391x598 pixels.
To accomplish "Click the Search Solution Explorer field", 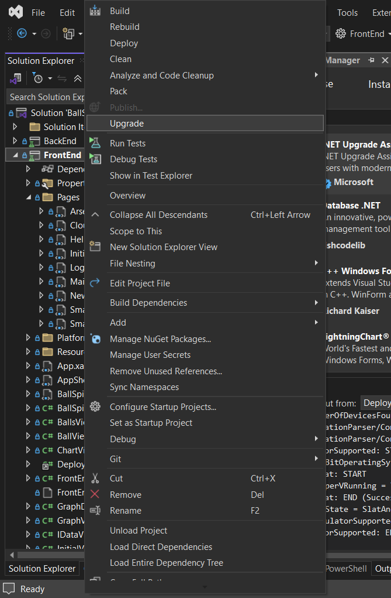I will pos(47,97).
